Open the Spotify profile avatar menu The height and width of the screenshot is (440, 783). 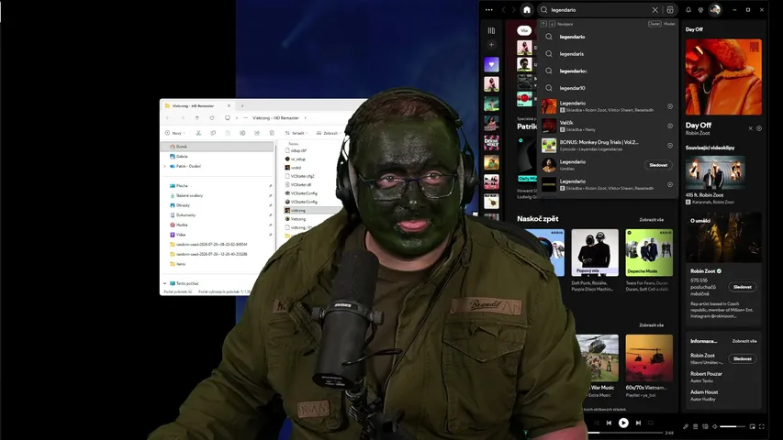coord(715,10)
